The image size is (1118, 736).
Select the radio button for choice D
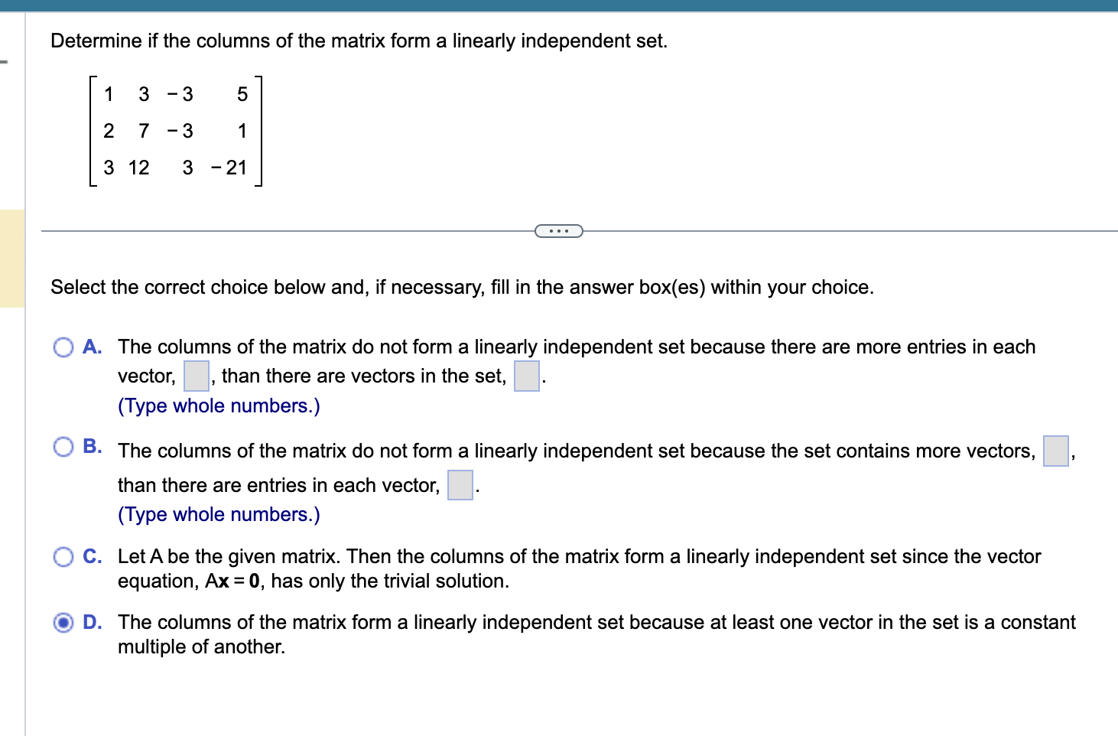tap(64, 623)
